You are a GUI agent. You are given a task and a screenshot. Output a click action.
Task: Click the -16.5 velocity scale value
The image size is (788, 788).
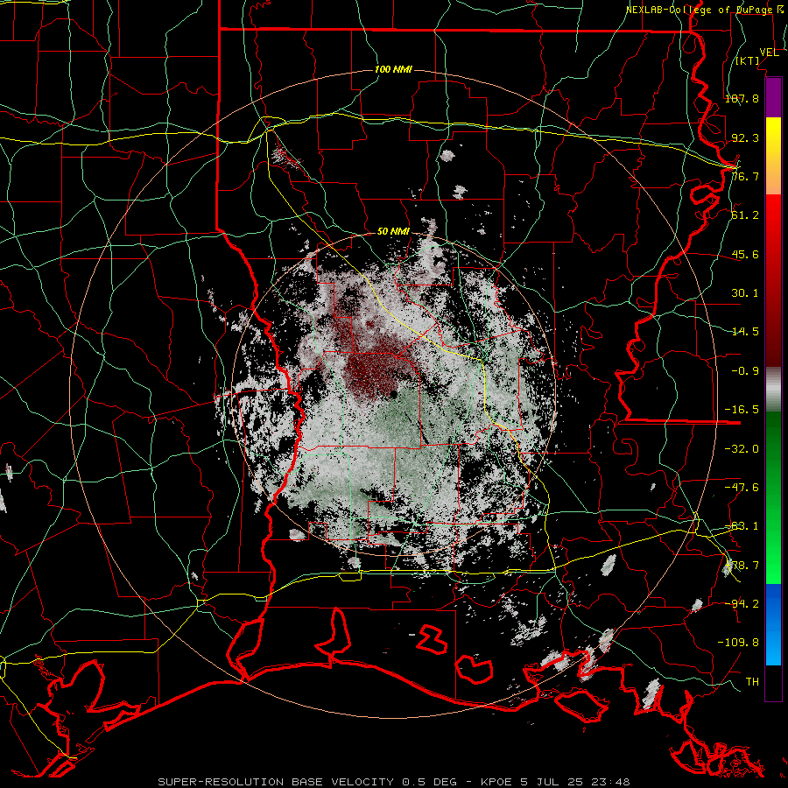[742, 410]
